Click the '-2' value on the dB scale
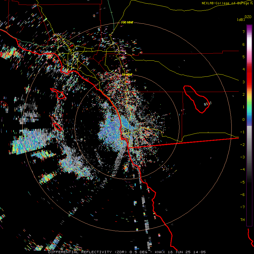254x254 pixels. point(242,145)
